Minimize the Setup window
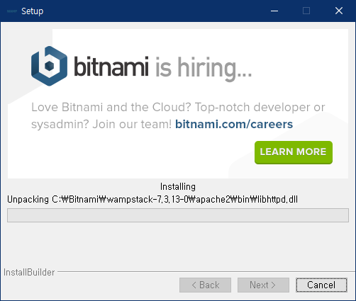356x301 pixels. (x=274, y=11)
